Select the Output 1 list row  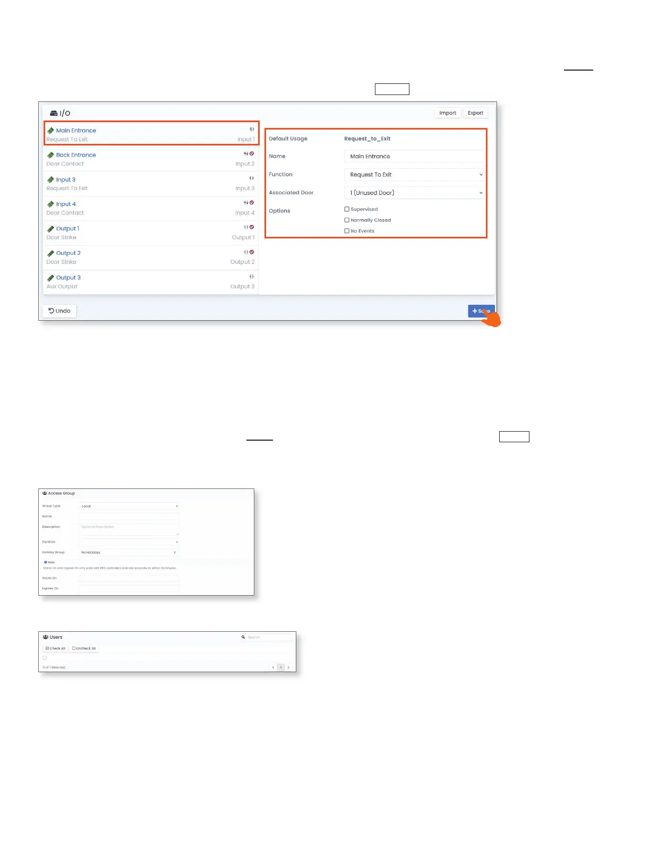151,233
